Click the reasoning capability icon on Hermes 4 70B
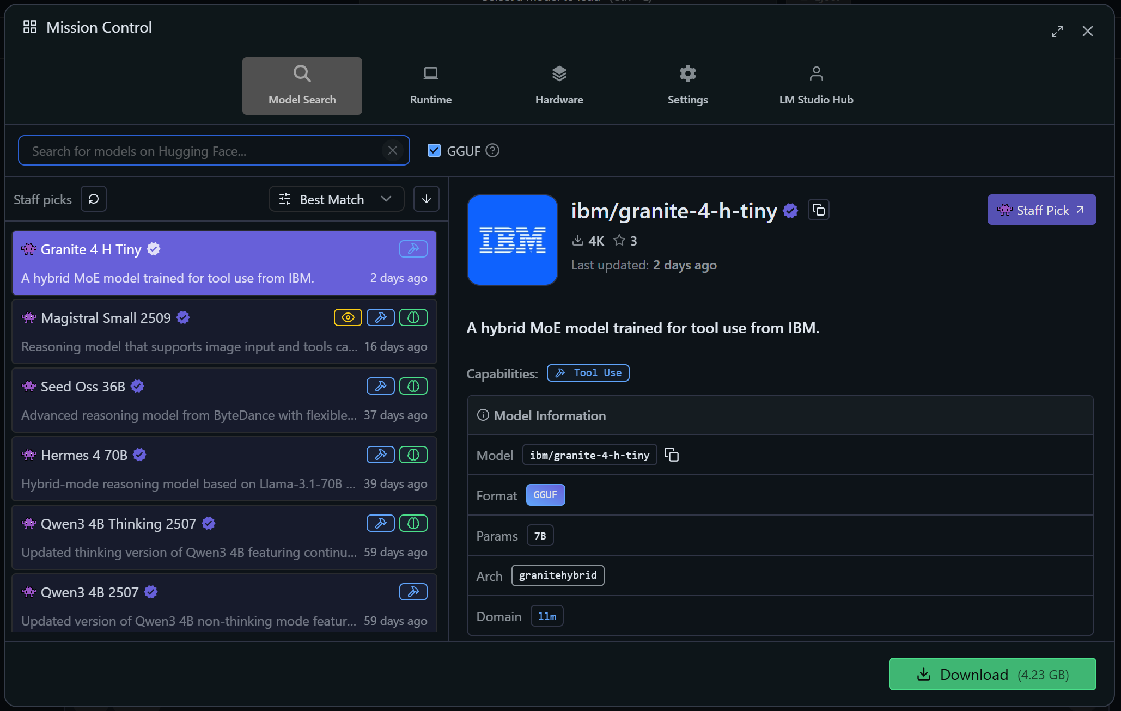This screenshot has width=1121, height=711. pos(413,454)
